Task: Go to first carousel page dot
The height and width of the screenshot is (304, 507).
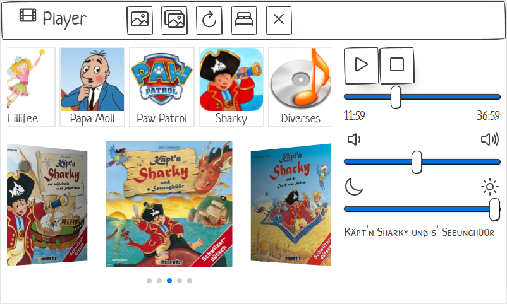Action: tap(149, 281)
